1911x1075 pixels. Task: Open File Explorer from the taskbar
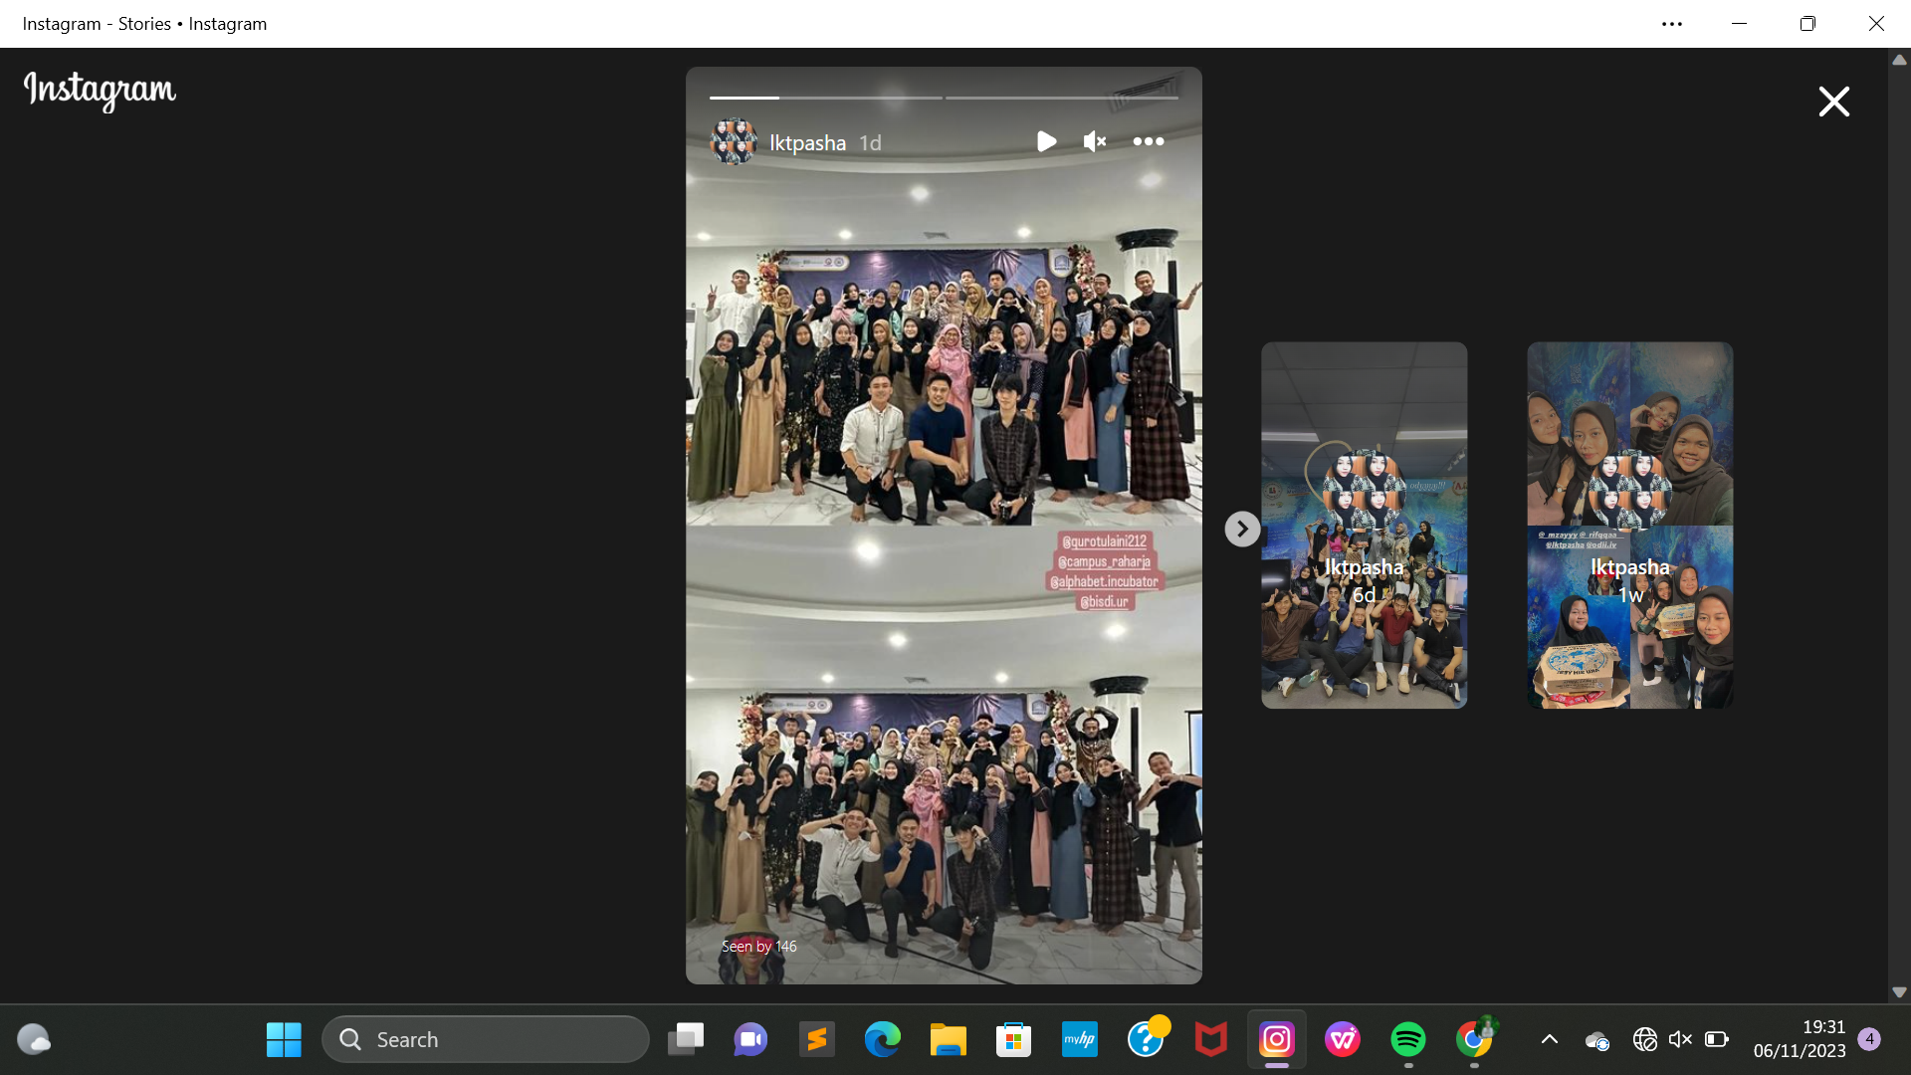pos(948,1039)
